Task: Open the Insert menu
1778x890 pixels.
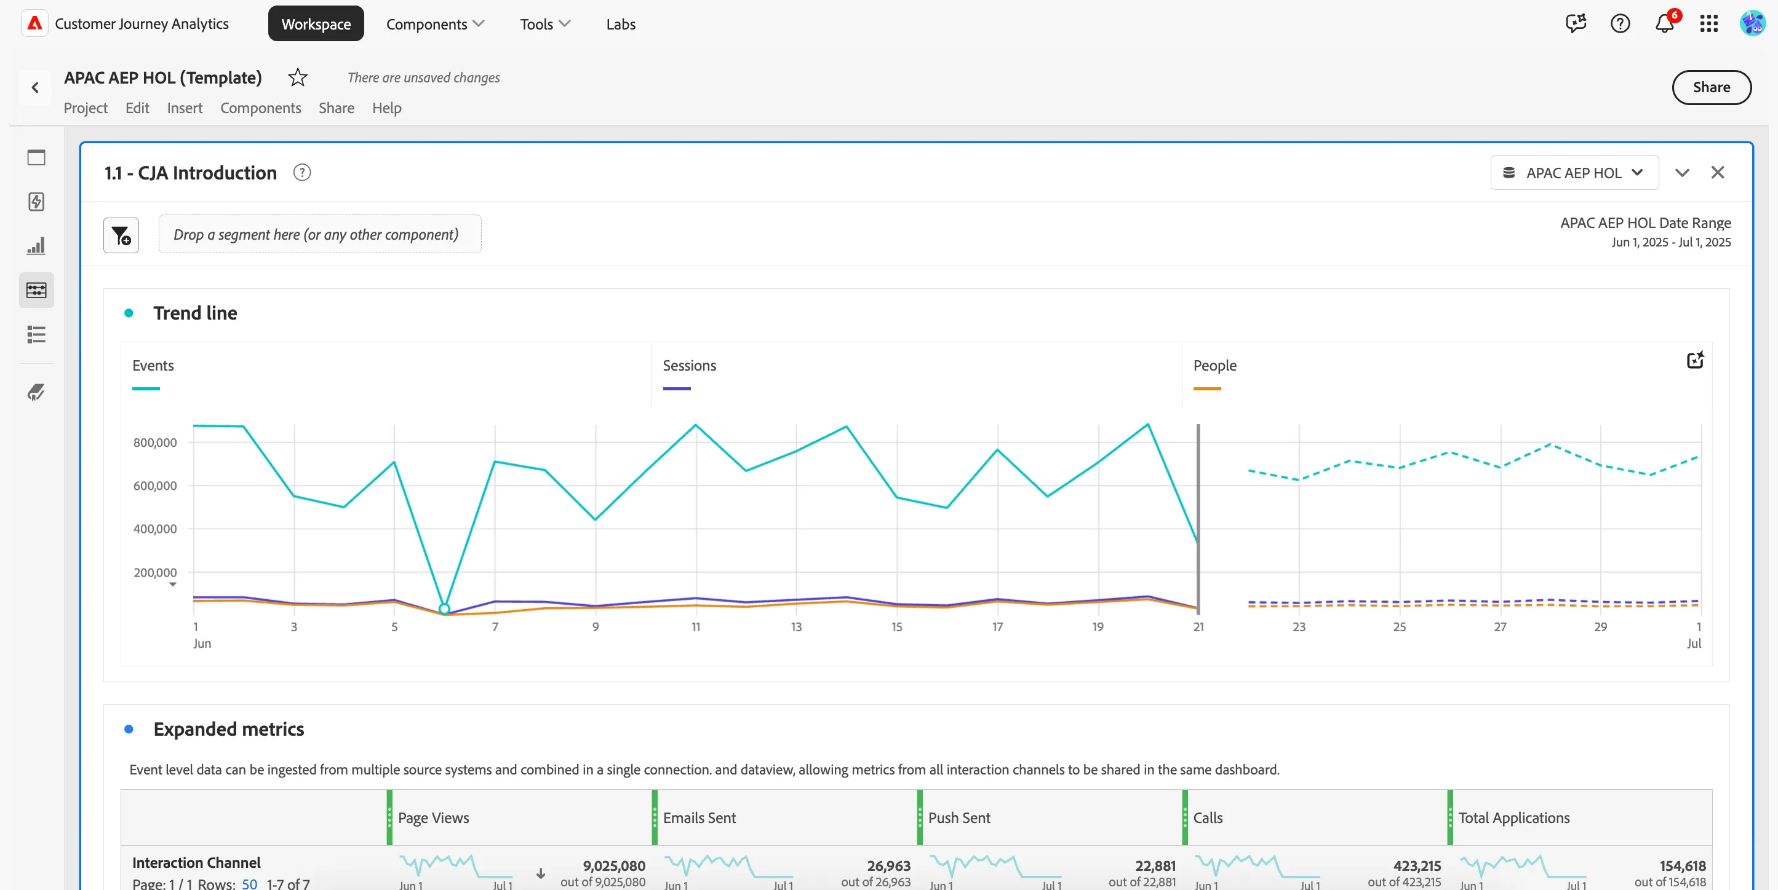Action: tap(185, 108)
